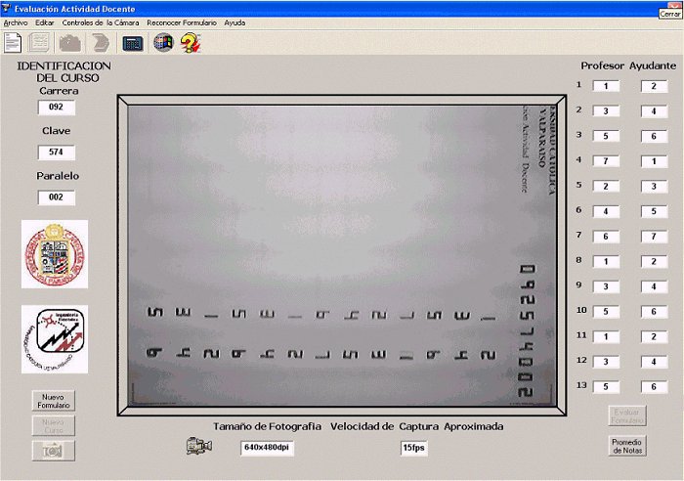Click the Windows flag globe toolbar icon
Screen dimensions: 684x481
point(163,43)
